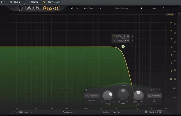Copy state A to B
181x116 pixels.
91,8
